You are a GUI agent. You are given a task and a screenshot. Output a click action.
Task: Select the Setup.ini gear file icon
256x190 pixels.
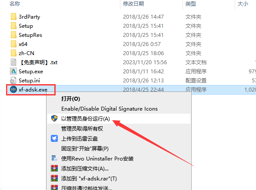[x=13, y=81]
